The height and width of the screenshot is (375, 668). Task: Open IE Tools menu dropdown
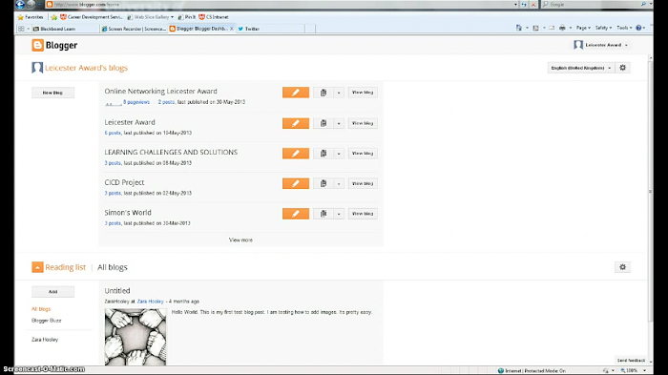point(624,28)
